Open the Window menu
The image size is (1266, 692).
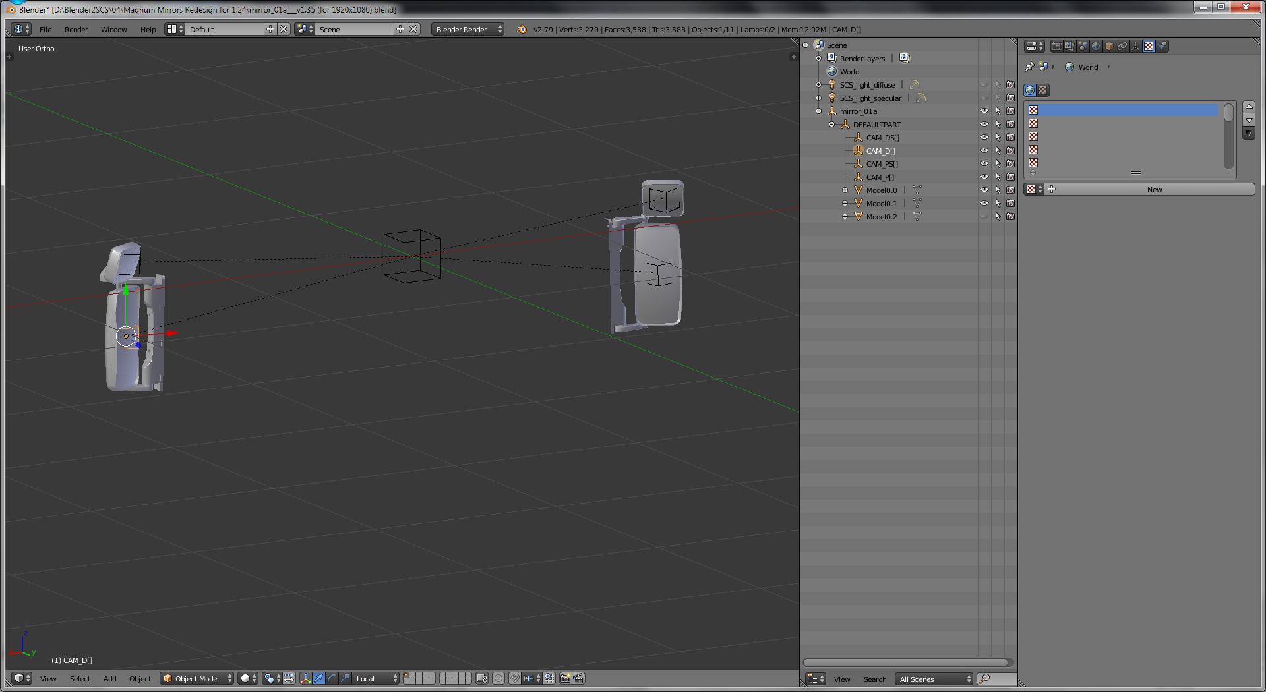[x=113, y=30]
